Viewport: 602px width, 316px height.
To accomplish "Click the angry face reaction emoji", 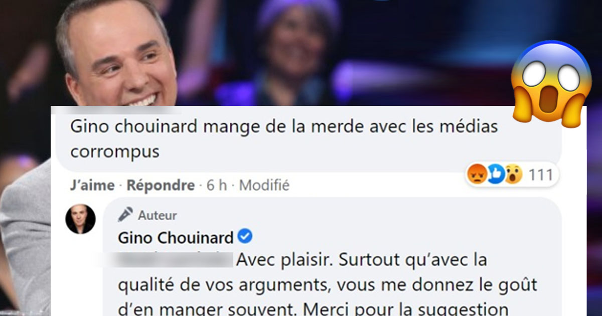I will [x=477, y=175].
